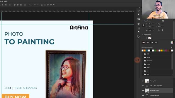Expand the Pastel swatch folder
175x98 pixels.
point(143,64)
